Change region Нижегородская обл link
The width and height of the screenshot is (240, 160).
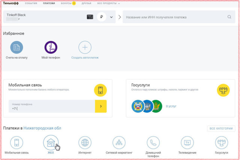(x=42, y=128)
